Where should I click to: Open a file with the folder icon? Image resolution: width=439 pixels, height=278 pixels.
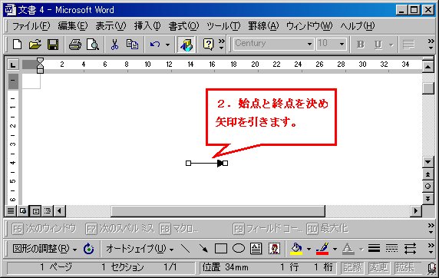tap(35, 45)
